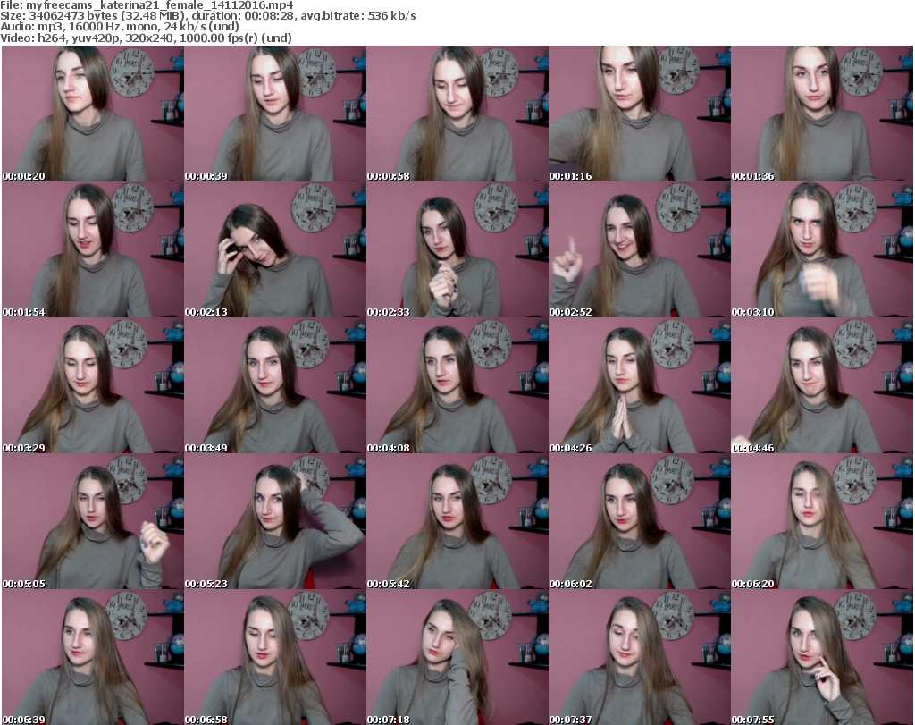Open the frame at 00:01:16

640,114
